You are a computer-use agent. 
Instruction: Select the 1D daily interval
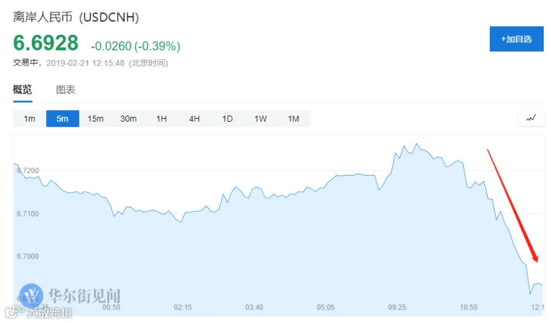(x=227, y=119)
